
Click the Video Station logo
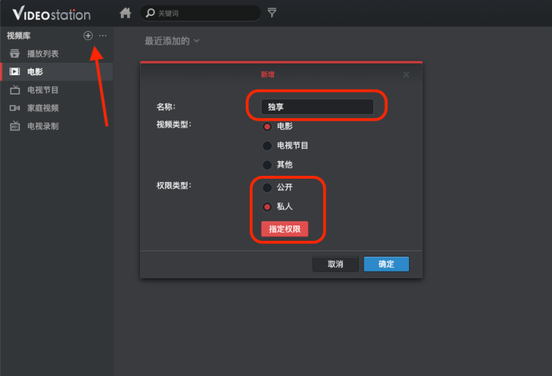coord(51,13)
